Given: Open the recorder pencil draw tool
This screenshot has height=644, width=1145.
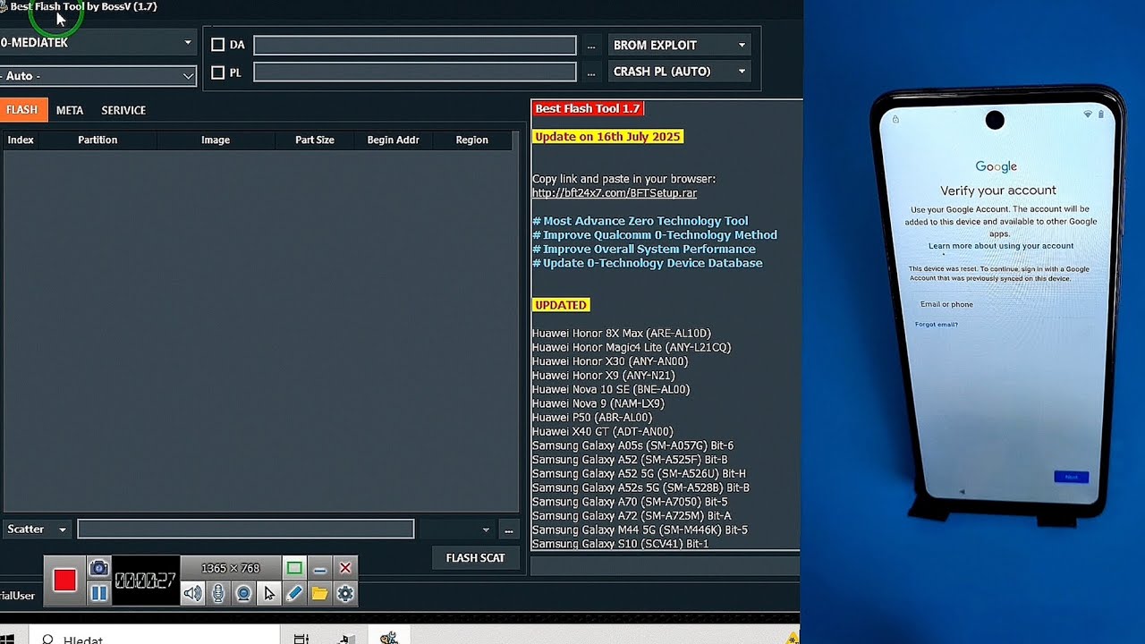Looking at the screenshot, I should 294,593.
